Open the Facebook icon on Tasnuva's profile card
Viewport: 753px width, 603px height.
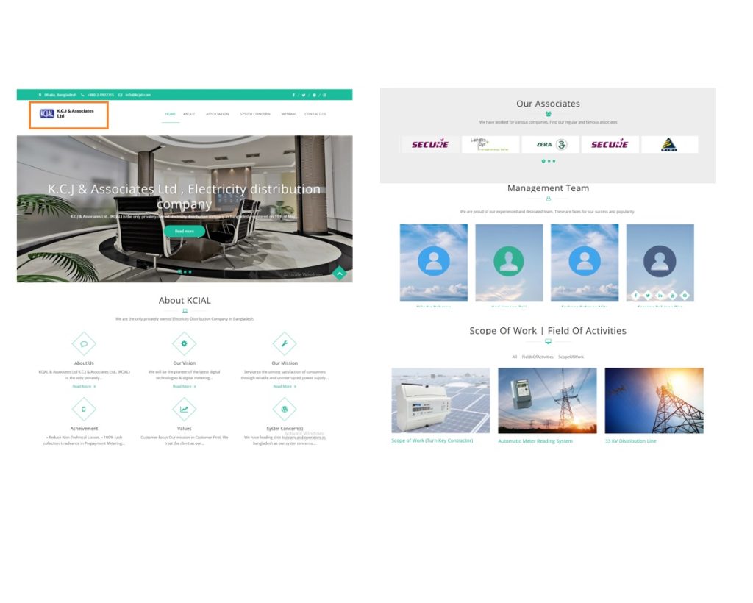point(635,295)
